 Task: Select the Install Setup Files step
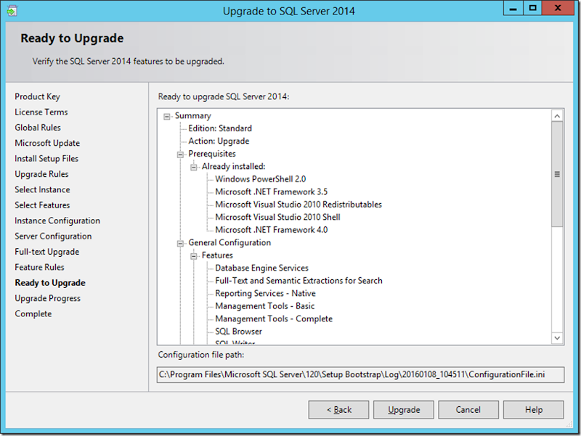tap(46, 159)
